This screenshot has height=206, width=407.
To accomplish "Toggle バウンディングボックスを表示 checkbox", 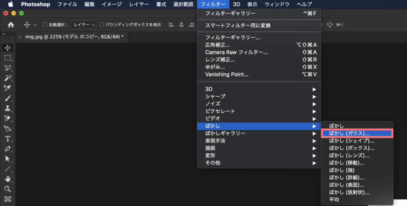I will [x=102, y=25].
